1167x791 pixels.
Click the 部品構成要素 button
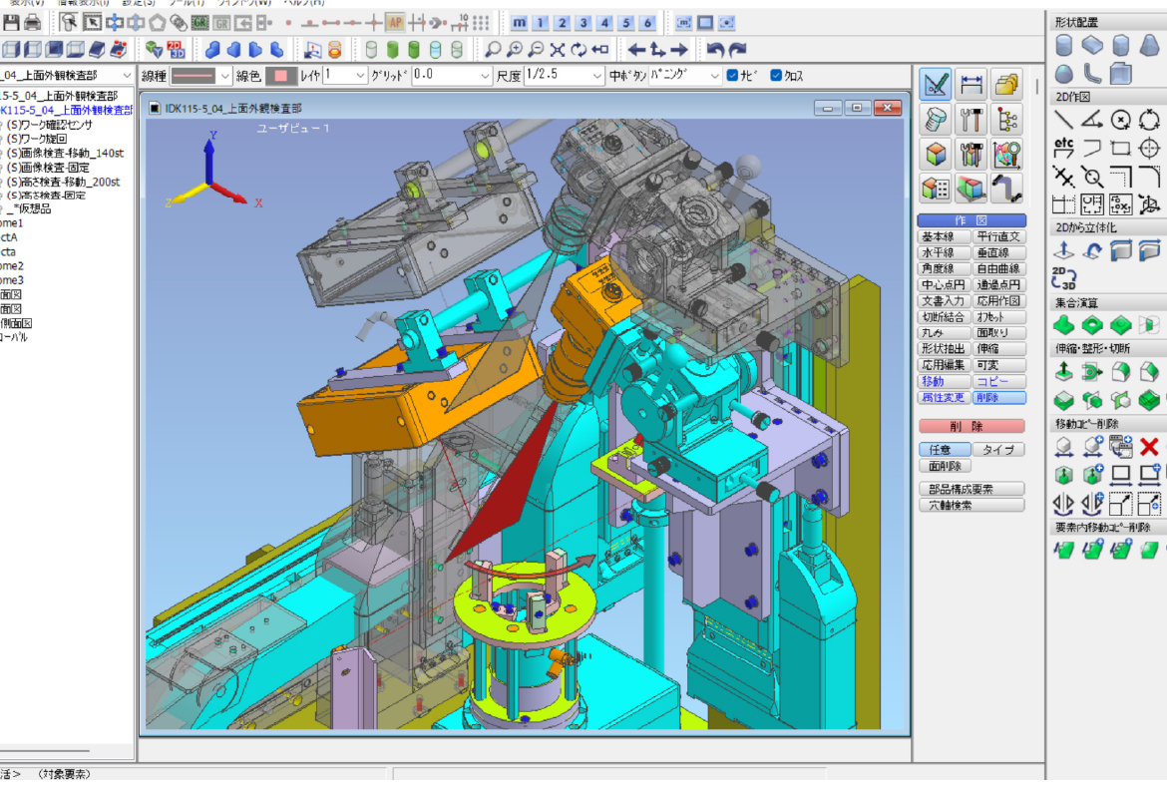pos(971,489)
